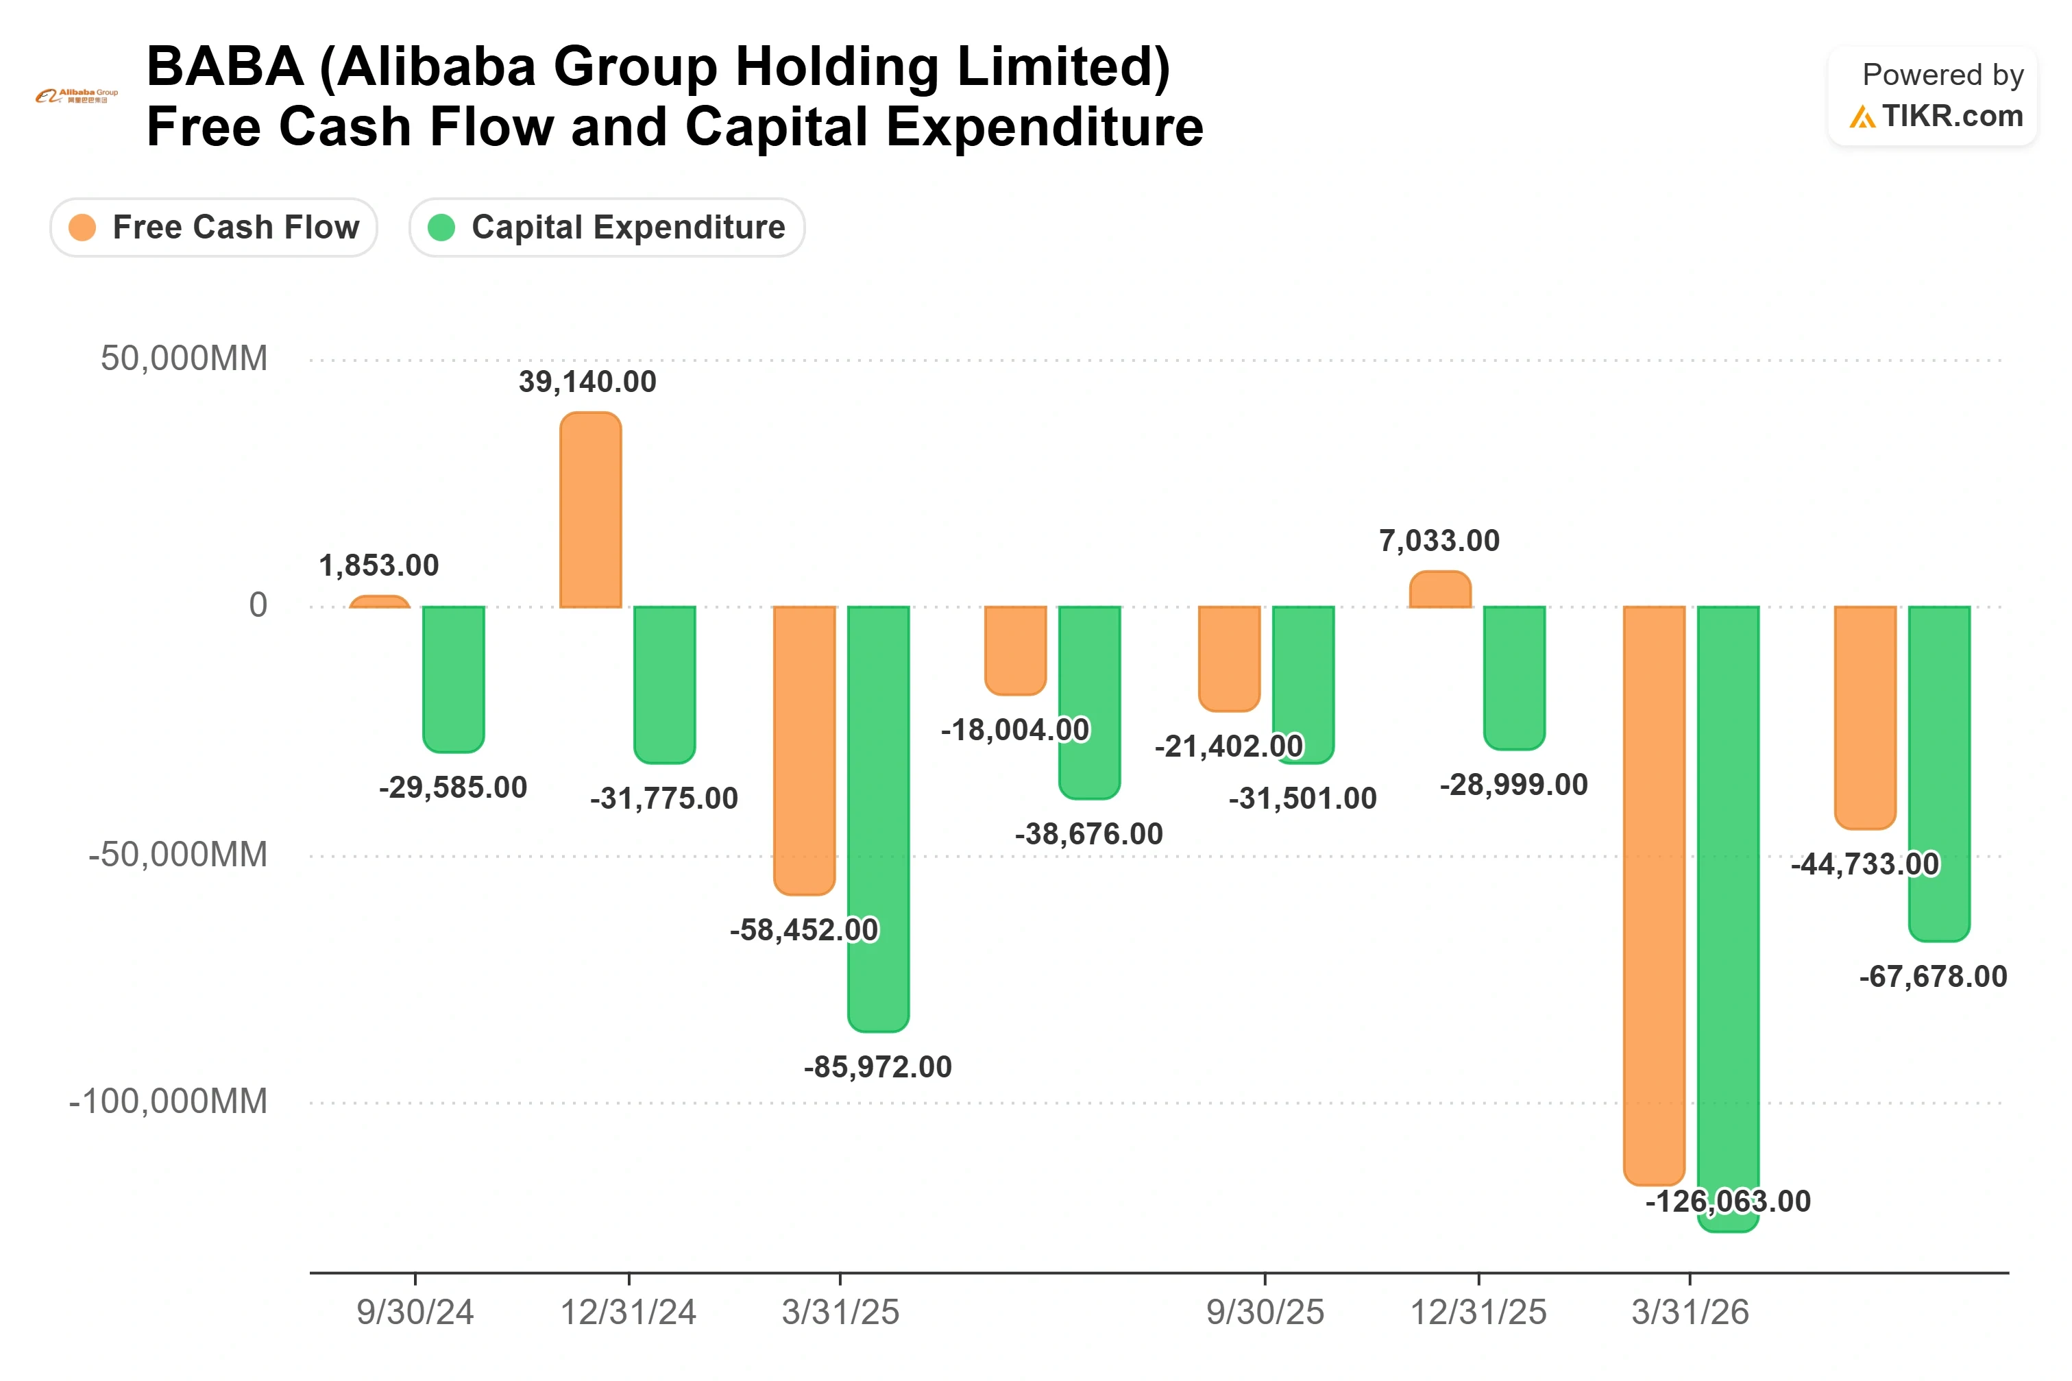Click the TIKR.com triangle logo icon
The image size is (2072, 1381).
(1862, 117)
